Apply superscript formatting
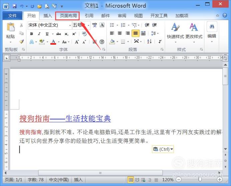Viewport: 231px width, 186px height. pos(74,34)
